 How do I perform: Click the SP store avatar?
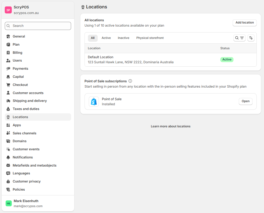click(x=8, y=10)
